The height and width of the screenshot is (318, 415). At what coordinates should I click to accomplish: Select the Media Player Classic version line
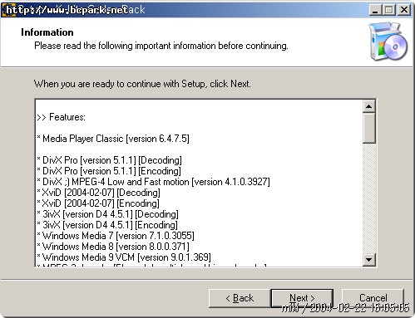[113, 139]
